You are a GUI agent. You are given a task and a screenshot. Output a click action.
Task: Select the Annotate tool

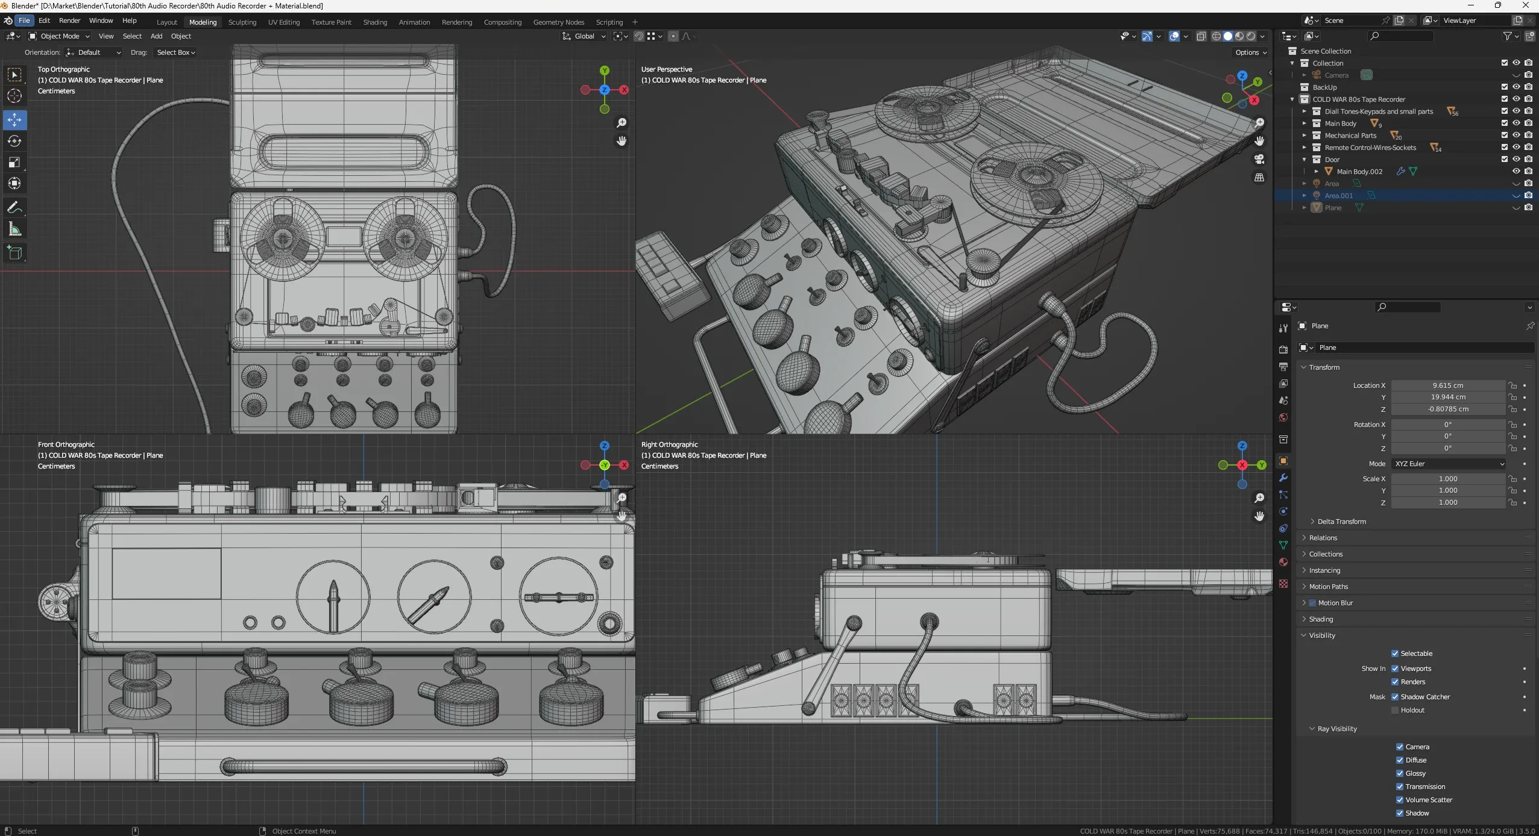[x=15, y=207]
